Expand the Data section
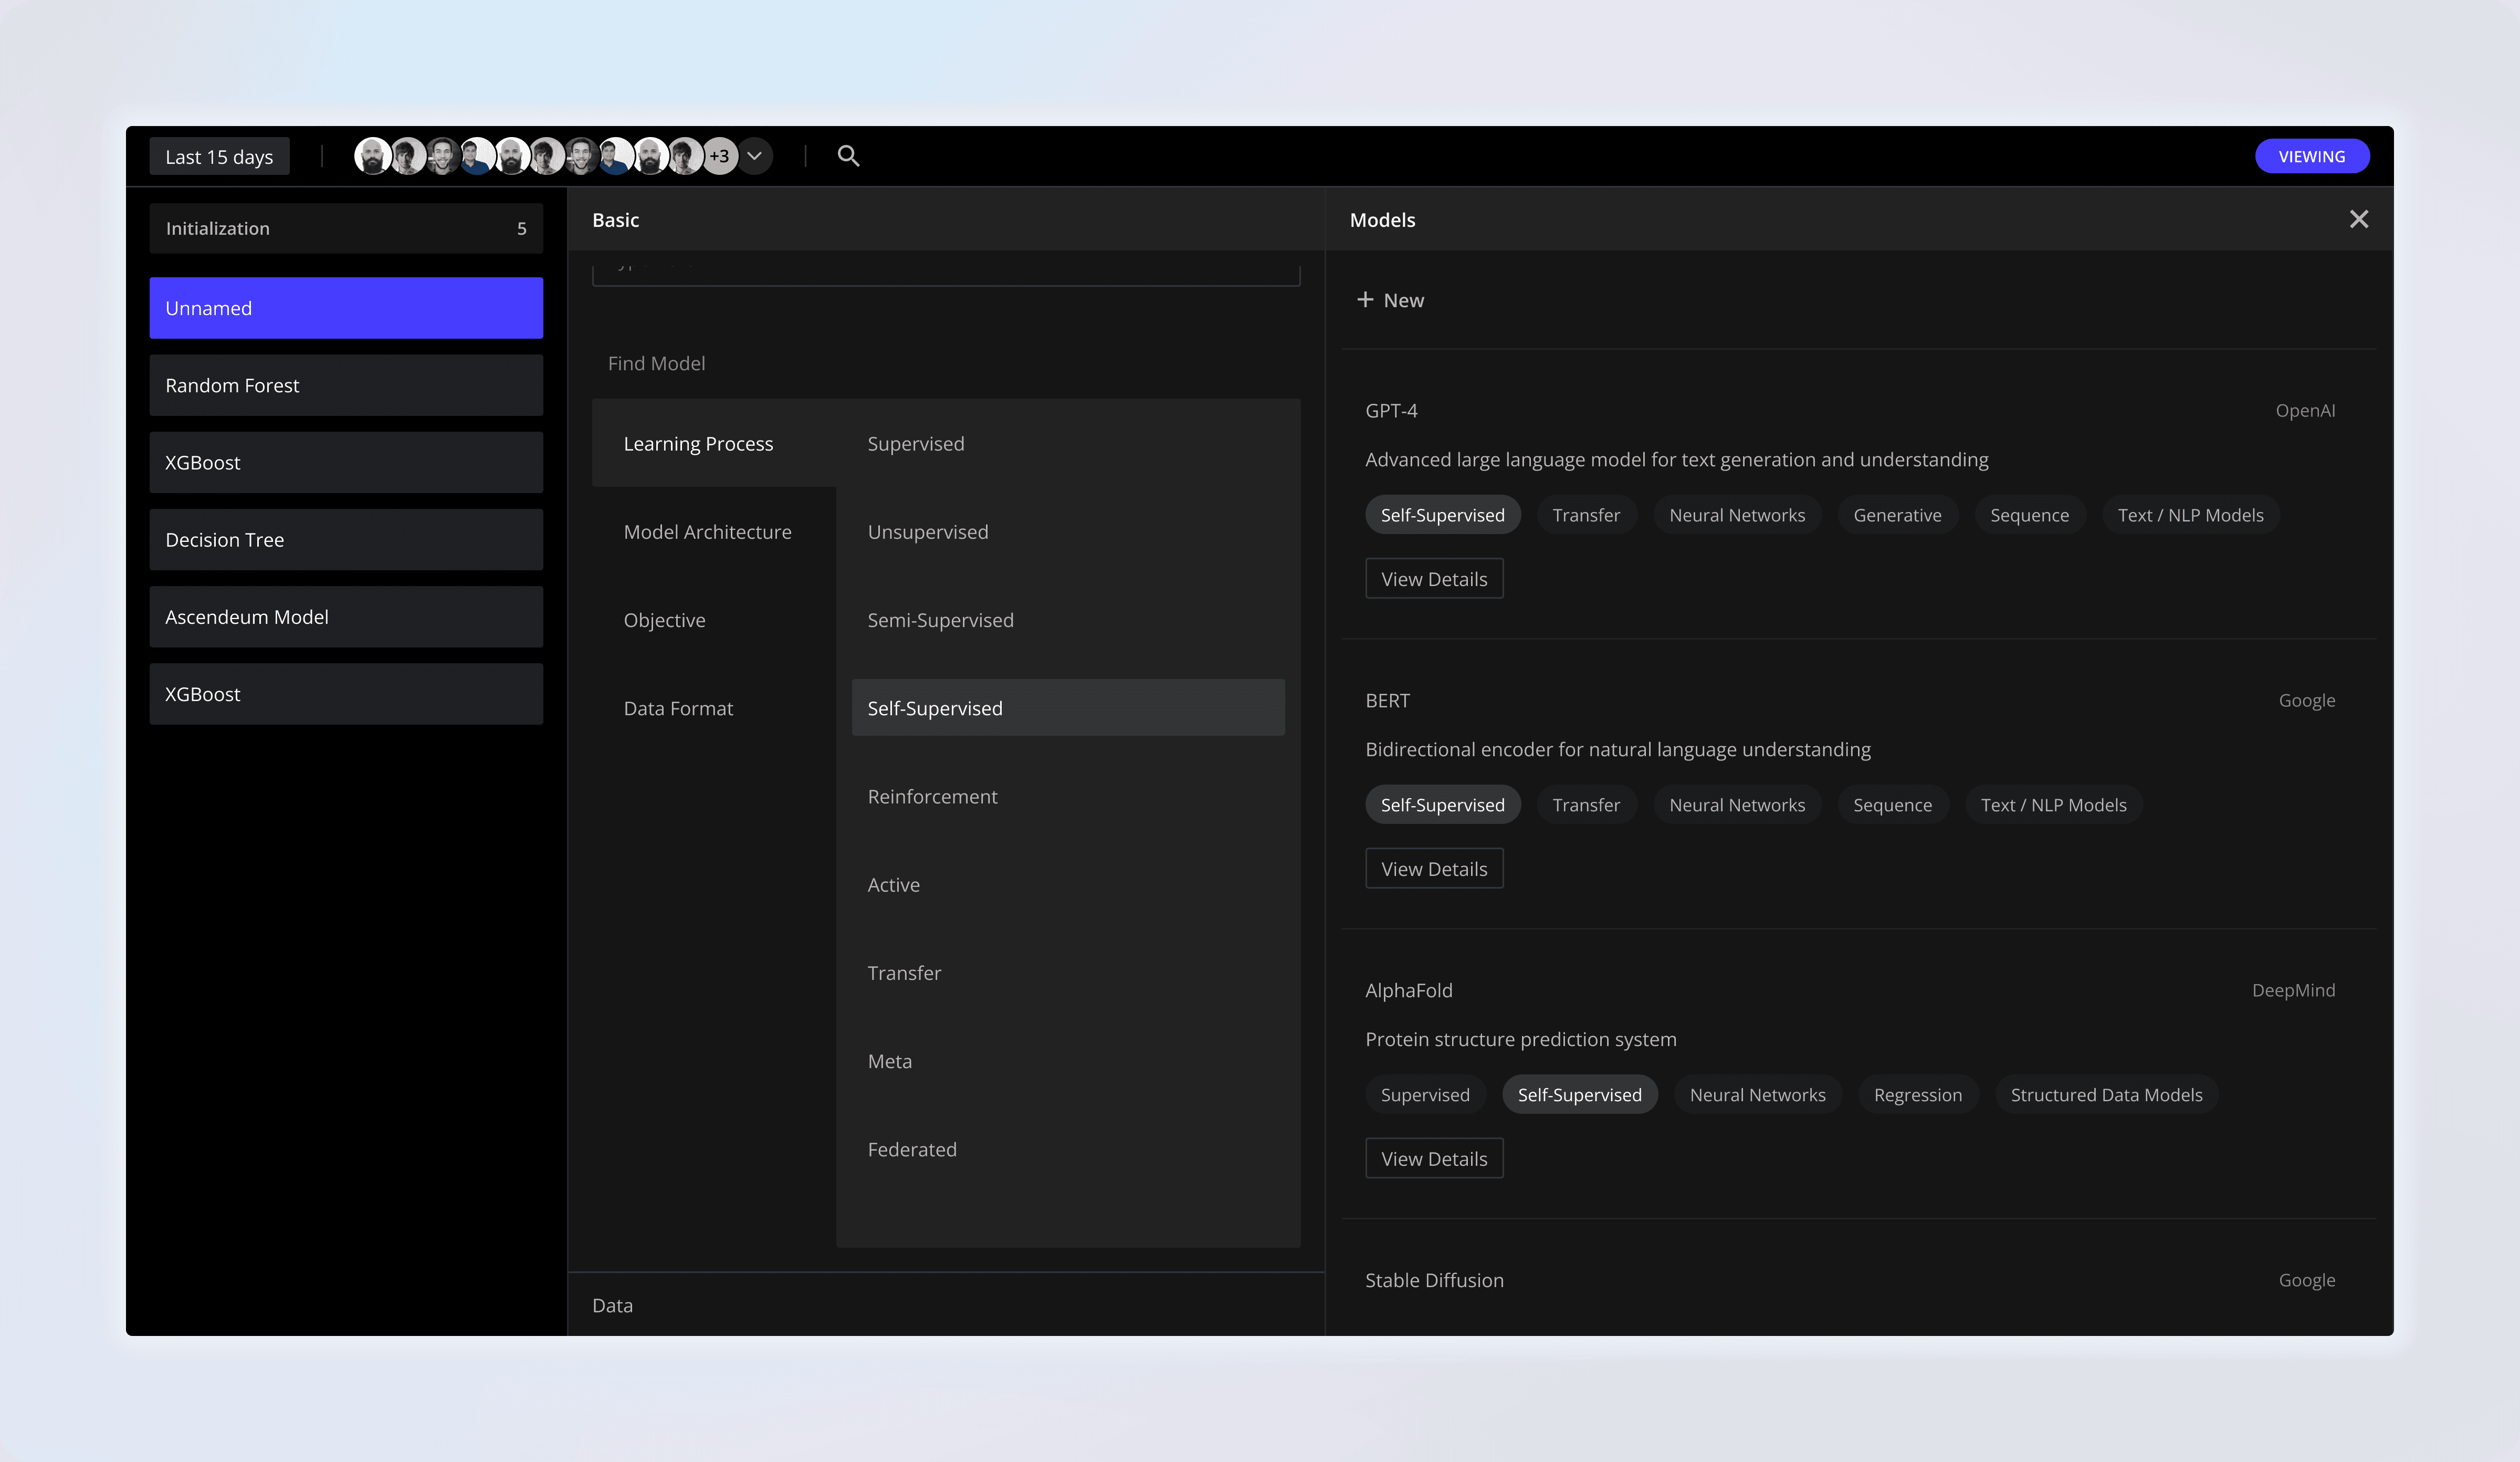Image resolution: width=2520 pixels, height=1462 pixels. pos(612,1305)
